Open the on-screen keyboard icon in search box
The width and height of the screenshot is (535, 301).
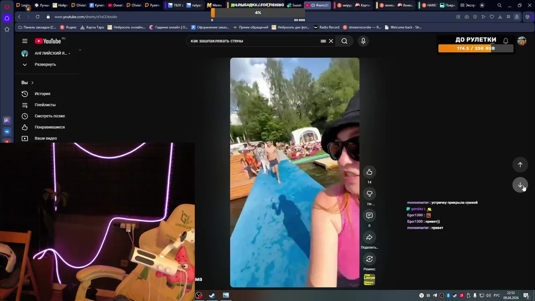click(x=323, y=41)
